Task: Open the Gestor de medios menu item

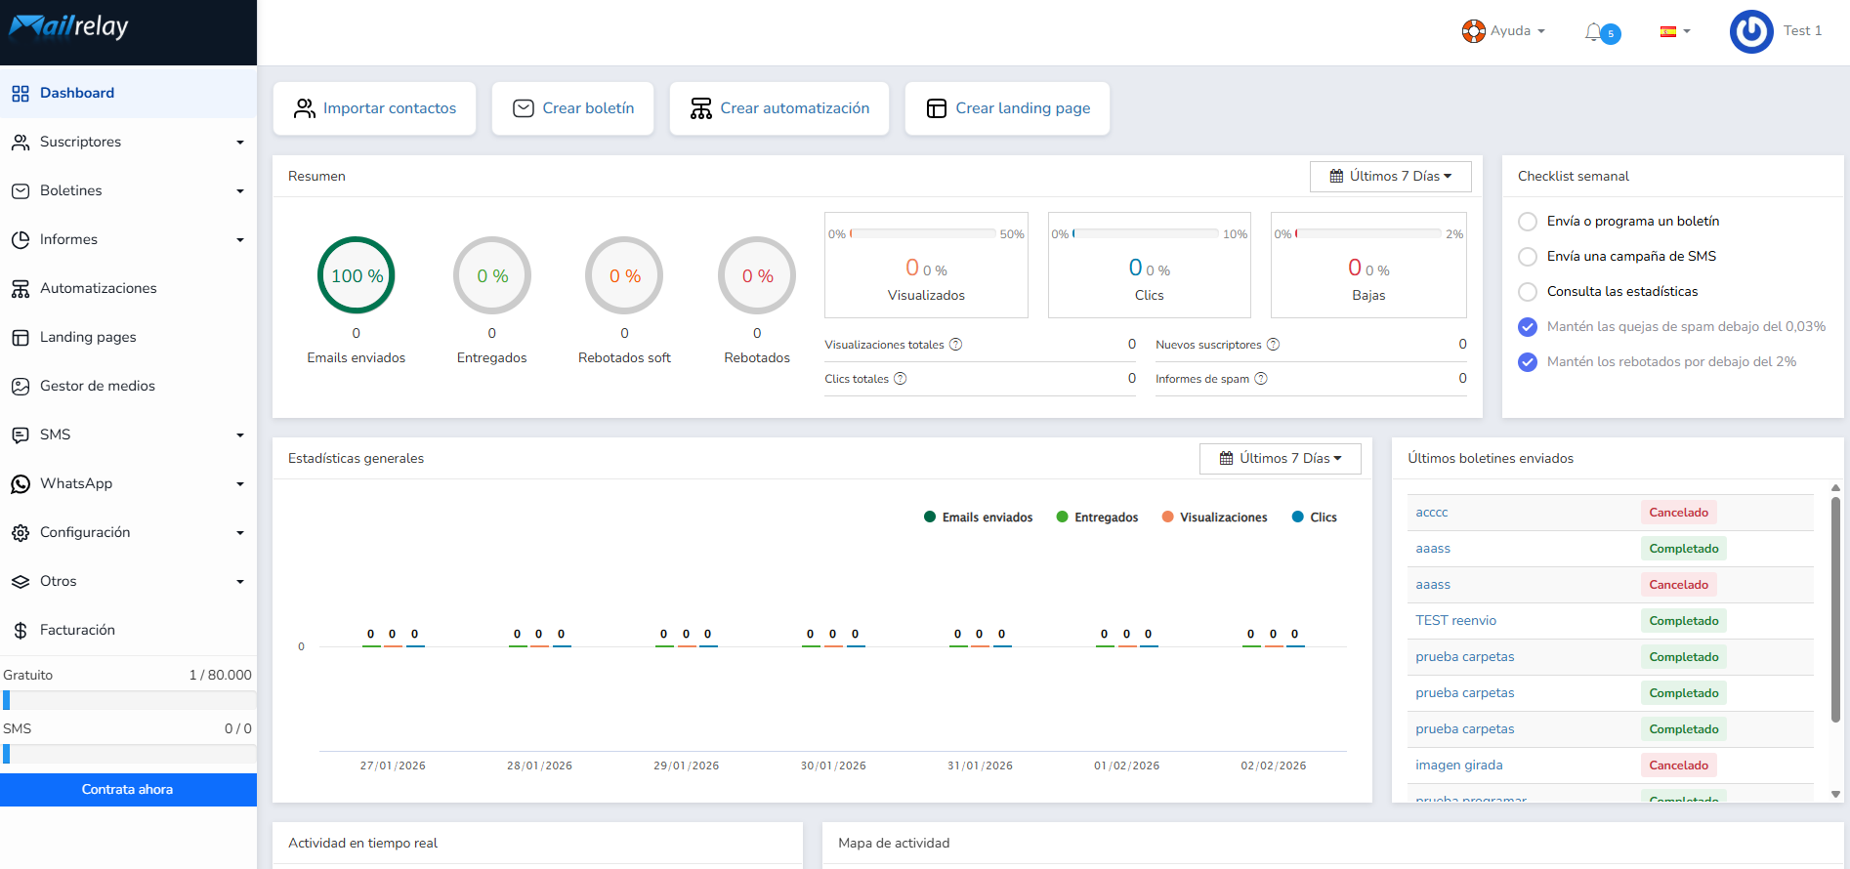Action: (128, 387)
